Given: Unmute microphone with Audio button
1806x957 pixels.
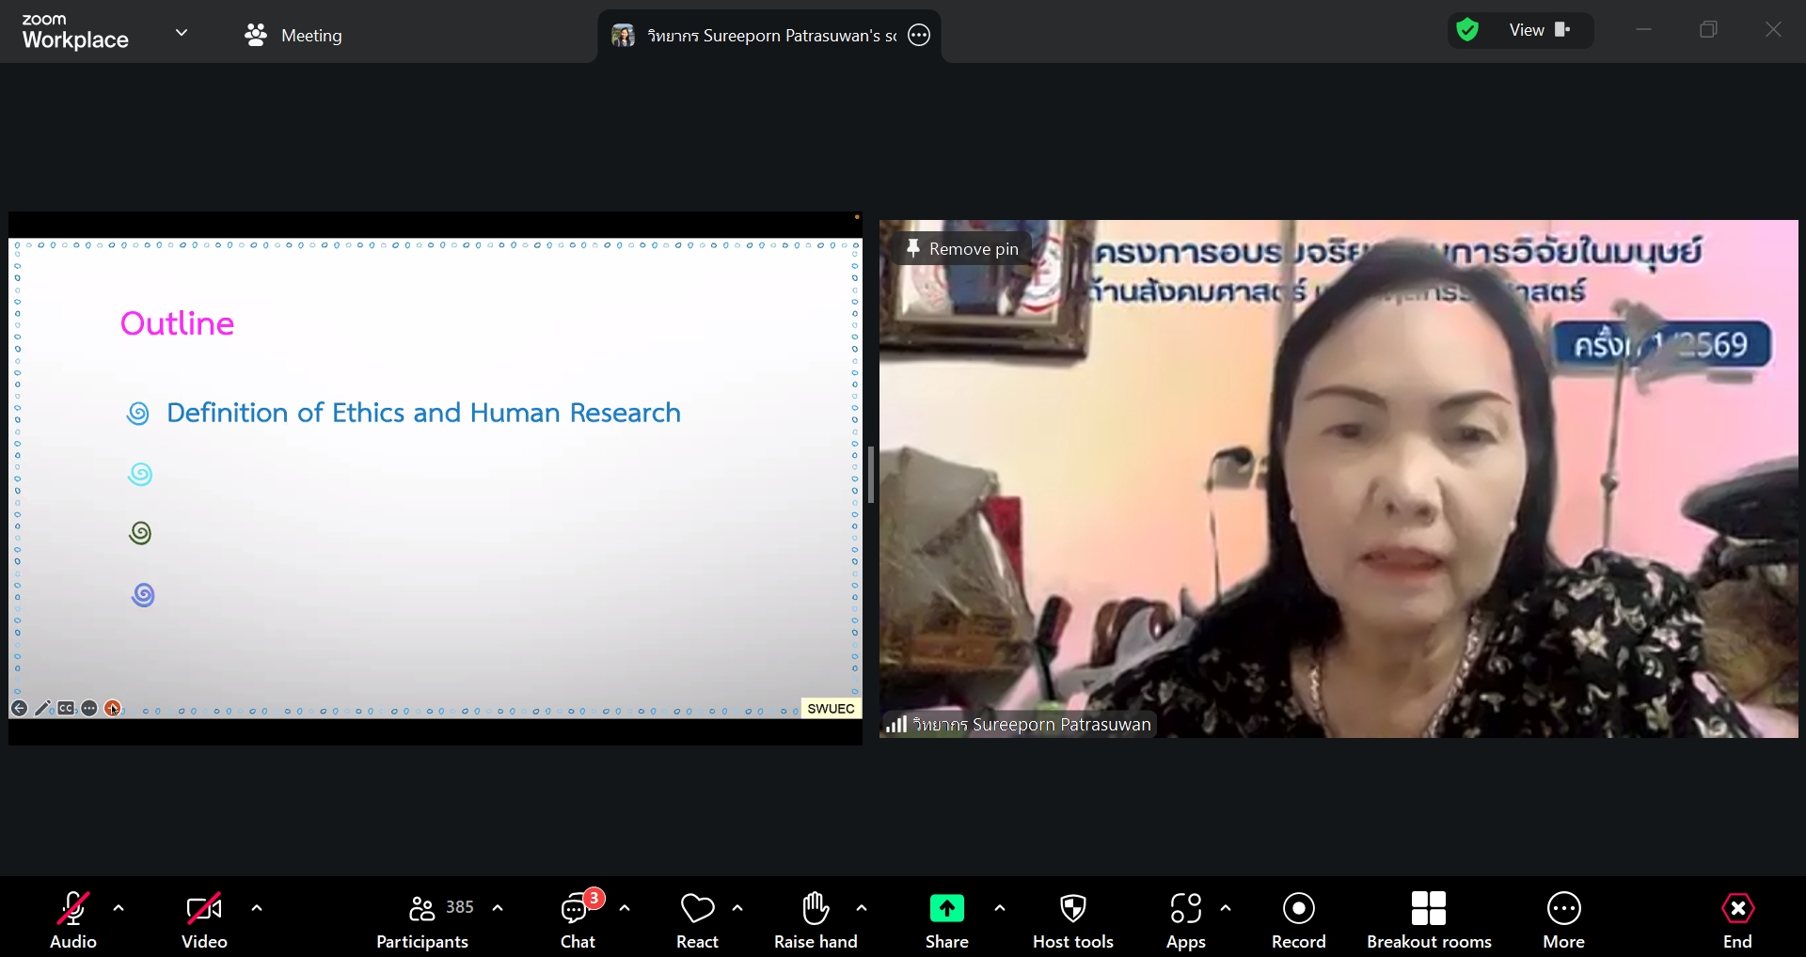Looking at the screenshot, I should point(73,920).
